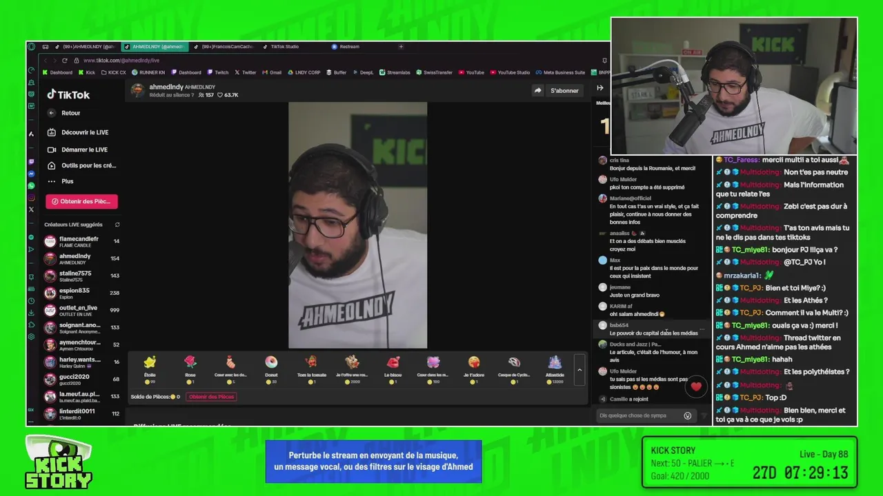Screen dimensions: 883x496
Task: Send the Rose gift
Action: point(190,369)
